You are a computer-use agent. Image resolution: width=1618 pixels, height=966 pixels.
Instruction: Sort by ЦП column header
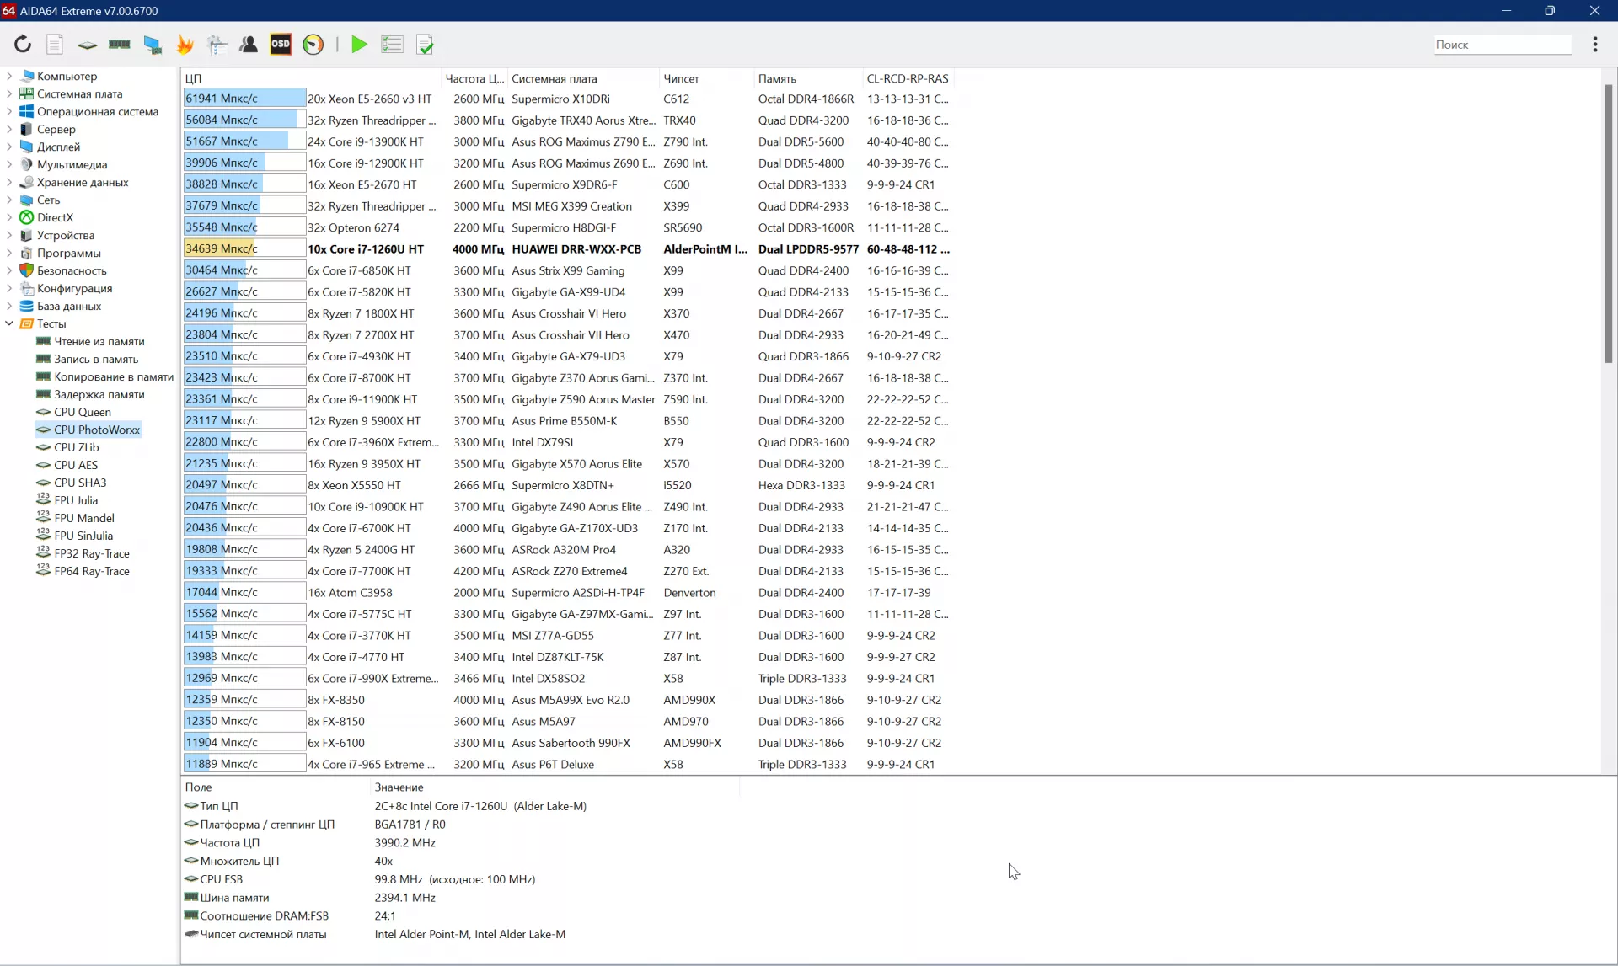(x=312, y=78)
